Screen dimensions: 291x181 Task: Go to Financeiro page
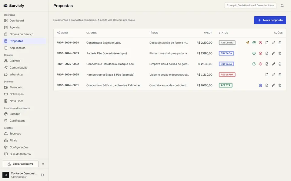tap(24, 87)
